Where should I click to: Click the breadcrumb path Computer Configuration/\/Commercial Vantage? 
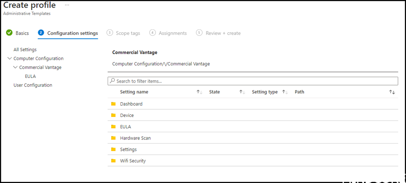161,64
